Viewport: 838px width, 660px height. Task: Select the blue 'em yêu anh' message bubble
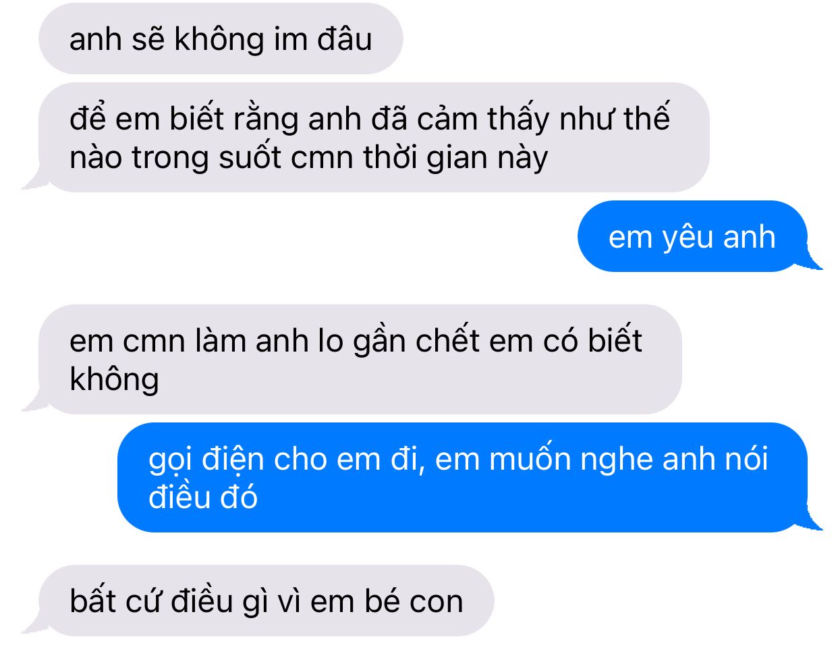[692, 236]
